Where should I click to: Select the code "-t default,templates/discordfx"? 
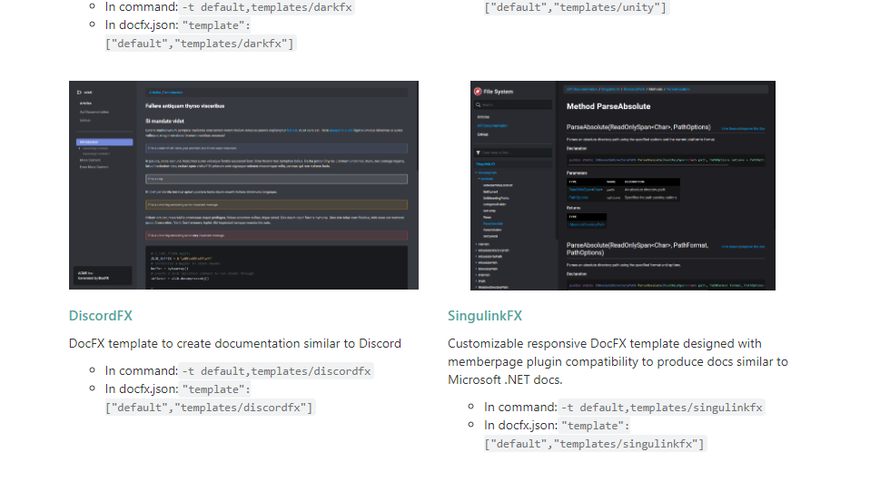[x=276, y=371]
